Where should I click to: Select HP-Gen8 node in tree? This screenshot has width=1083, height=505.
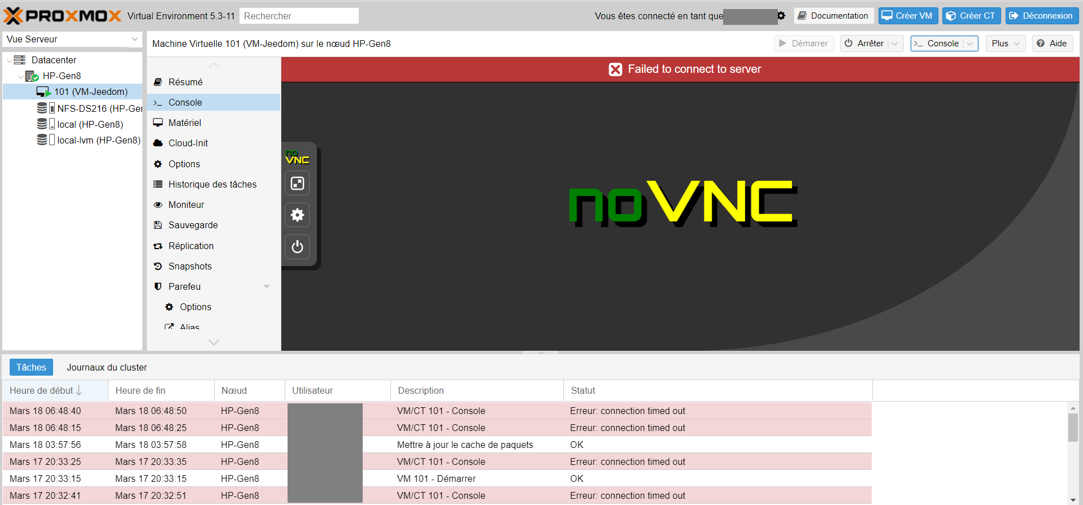(x=62, y=76)
